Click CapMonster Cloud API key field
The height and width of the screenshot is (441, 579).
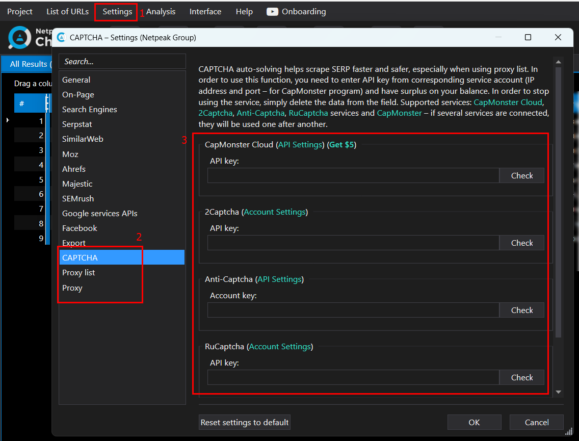353,175
